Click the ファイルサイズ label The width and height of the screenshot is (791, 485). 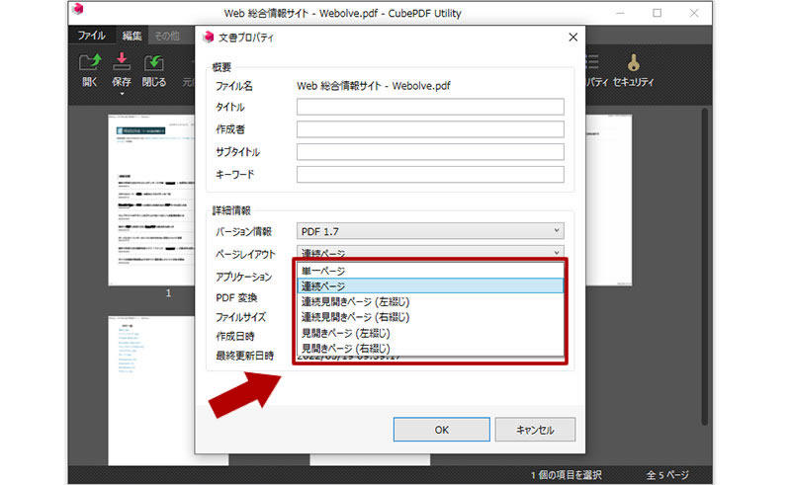[x=240, y=317]
